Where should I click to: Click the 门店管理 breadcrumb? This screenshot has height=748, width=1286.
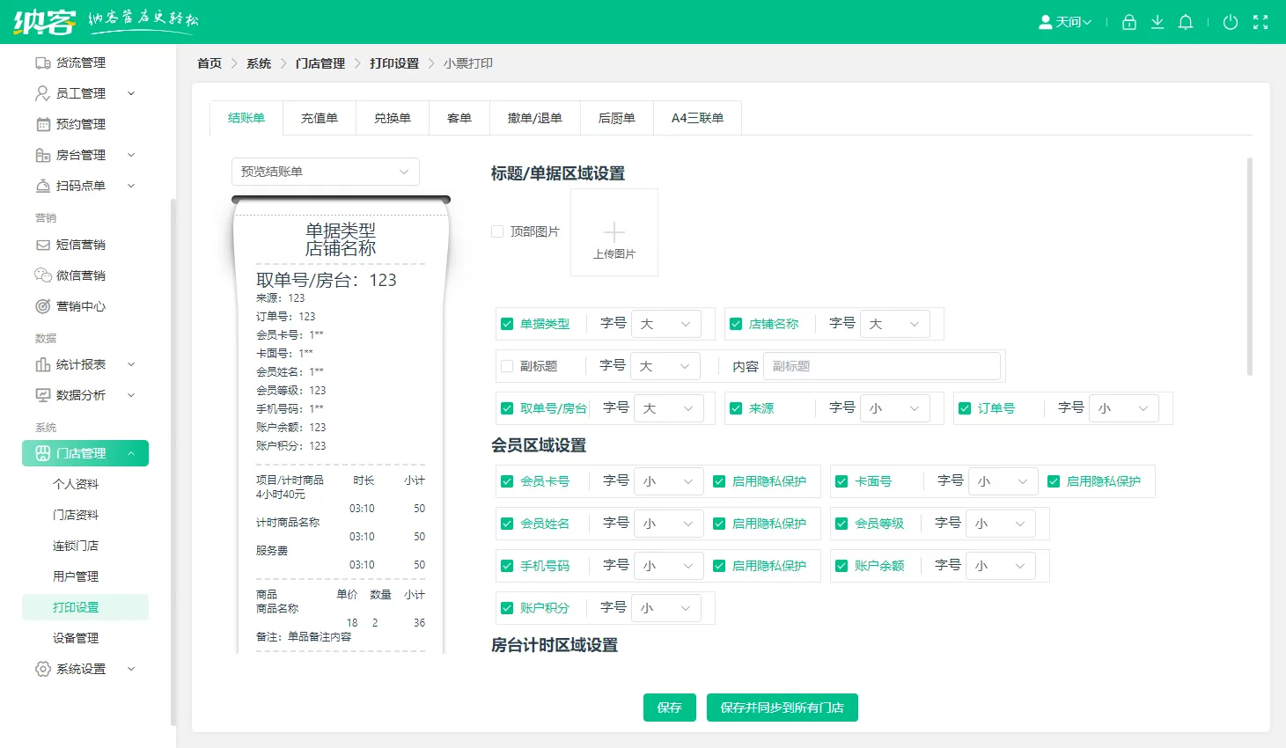320,63
